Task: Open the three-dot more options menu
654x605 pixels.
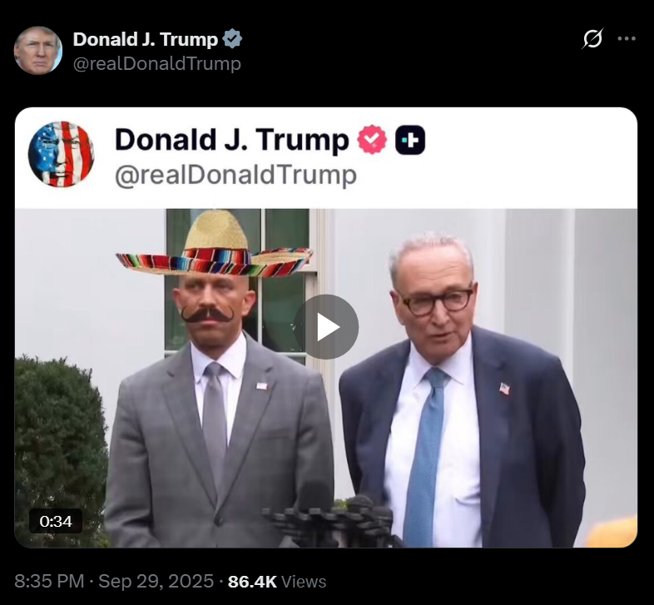Action: coord(626,39)
